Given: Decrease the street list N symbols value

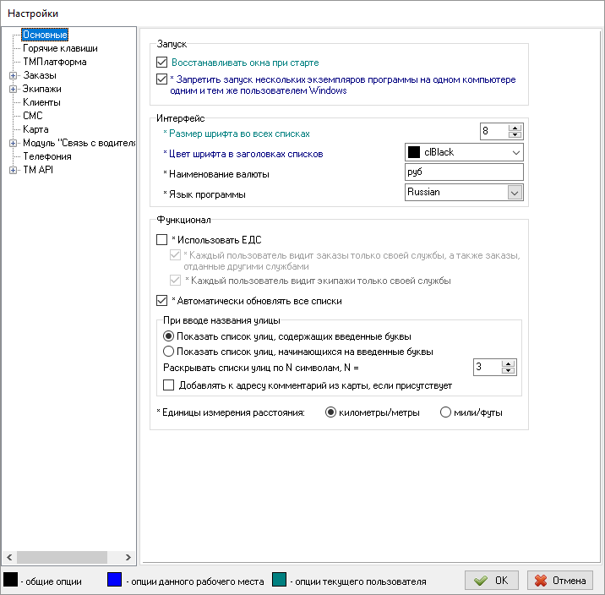Looking at the screenshot, I should coord(508,371).
